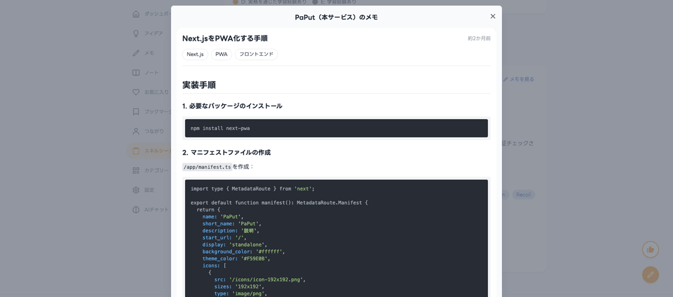
Task: Click the ノート open-book icon
Action: (x=136, y=72)
